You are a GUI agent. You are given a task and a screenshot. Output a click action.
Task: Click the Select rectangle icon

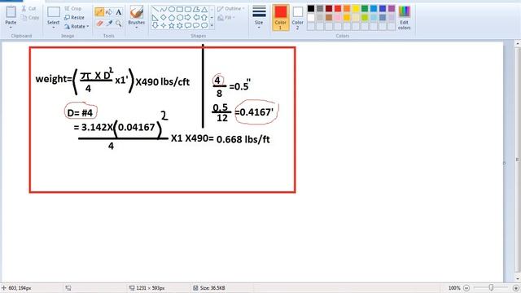pyautogui.click(x=53, y=12)
